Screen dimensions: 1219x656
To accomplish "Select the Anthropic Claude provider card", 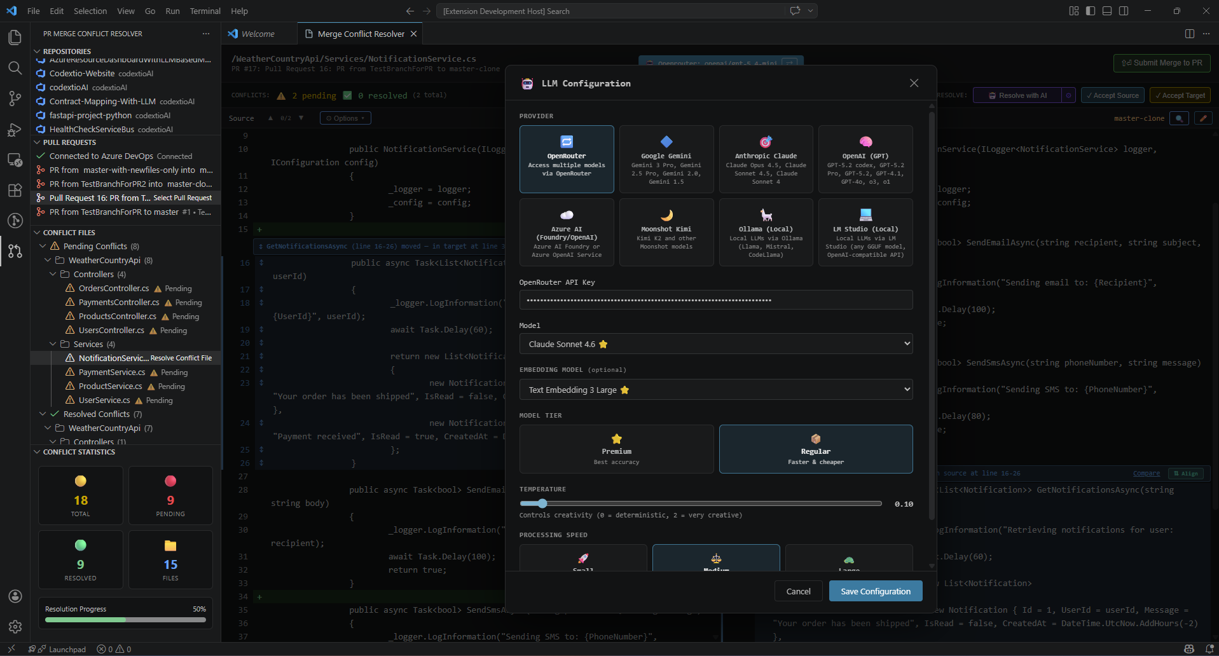I will tap(766, 159).
